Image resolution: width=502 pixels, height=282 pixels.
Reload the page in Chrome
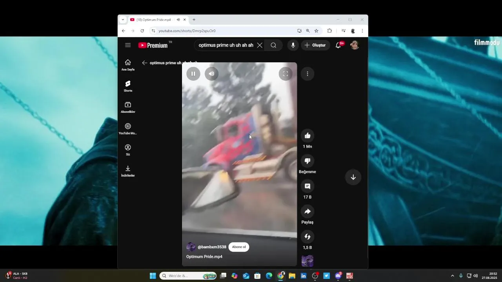pos(142,31)
